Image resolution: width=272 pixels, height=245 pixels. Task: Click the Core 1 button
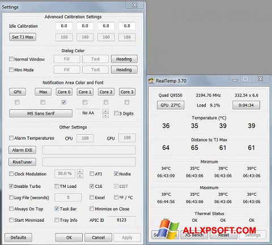pos(85,92)
